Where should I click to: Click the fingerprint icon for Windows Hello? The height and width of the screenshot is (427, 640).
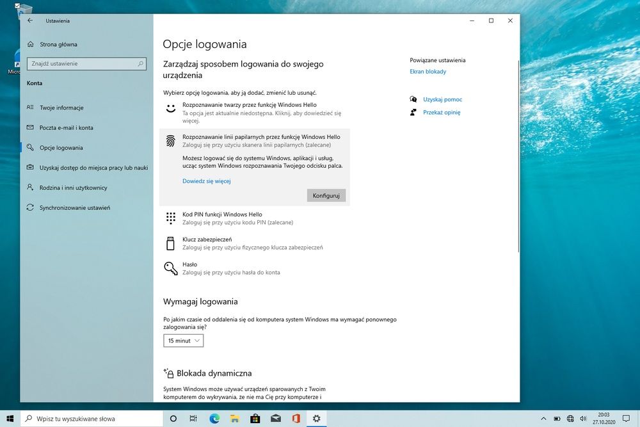[171, 141]
